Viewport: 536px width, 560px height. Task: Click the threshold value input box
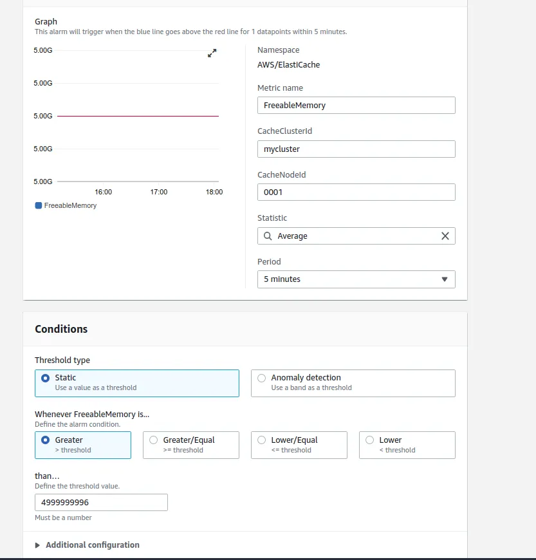click(101, 503)
